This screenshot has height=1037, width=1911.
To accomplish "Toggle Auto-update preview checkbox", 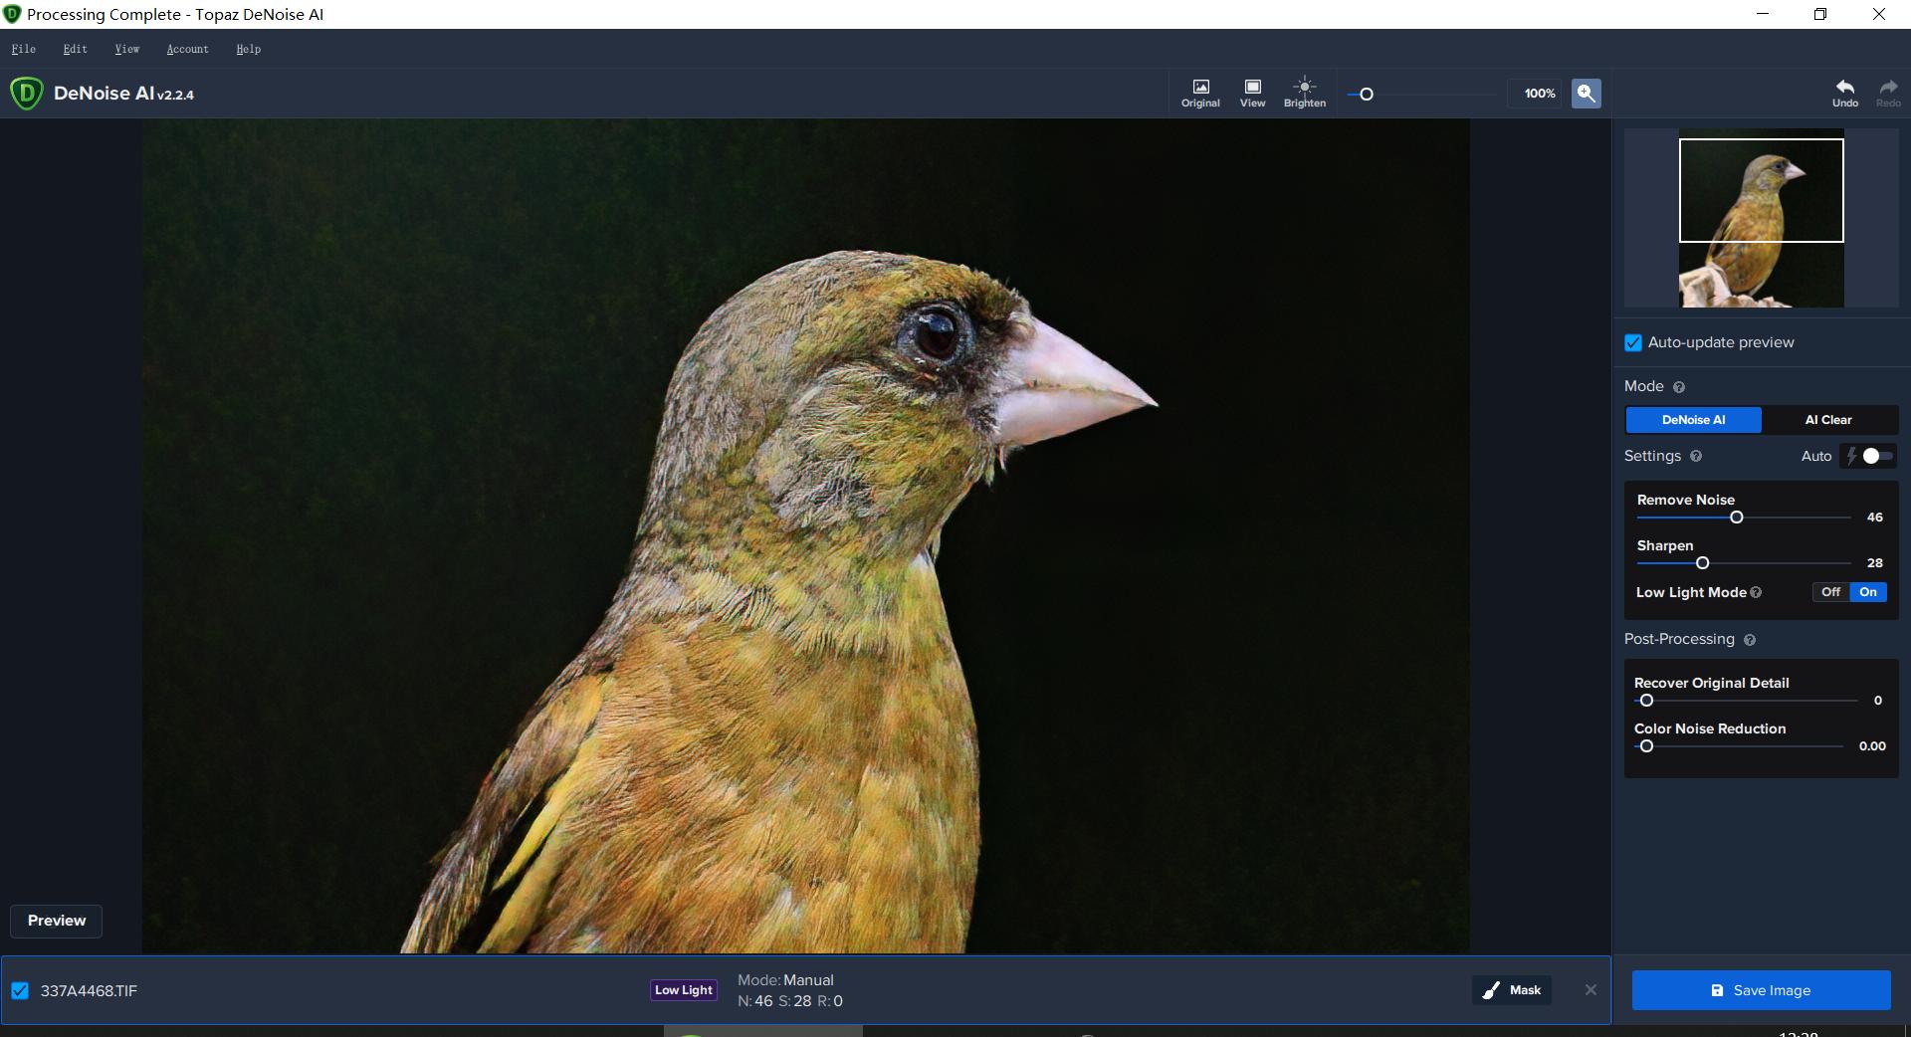I will [x=1633, y=342].
